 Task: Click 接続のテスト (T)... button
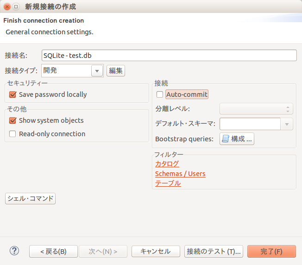[x=214, y=251]
